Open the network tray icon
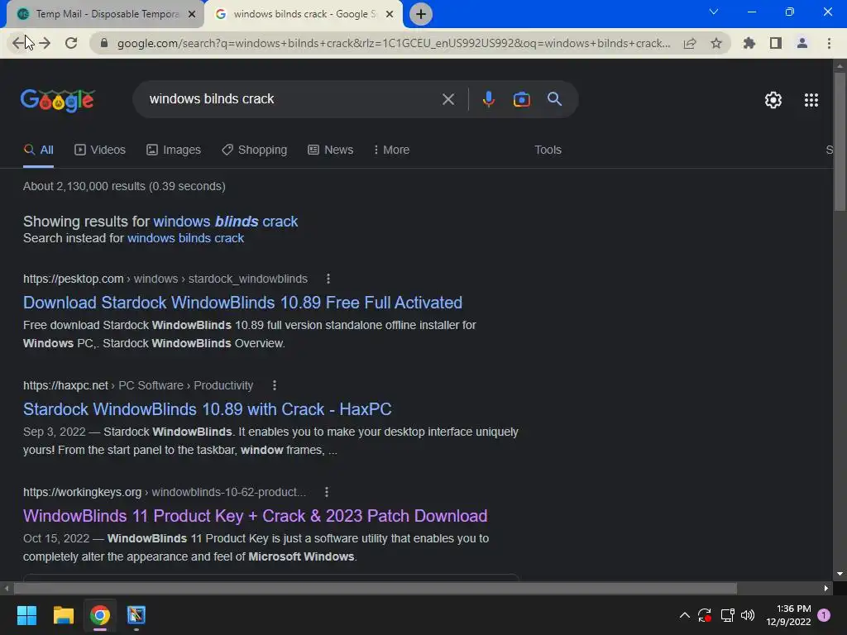This screenshot has height=635, width=847. pyautogui.click(x=727, y=615)
